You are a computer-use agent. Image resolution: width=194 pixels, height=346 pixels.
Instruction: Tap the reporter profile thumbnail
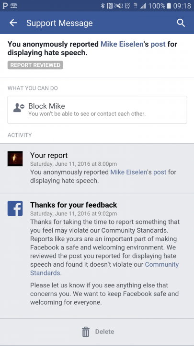[15, 159]
